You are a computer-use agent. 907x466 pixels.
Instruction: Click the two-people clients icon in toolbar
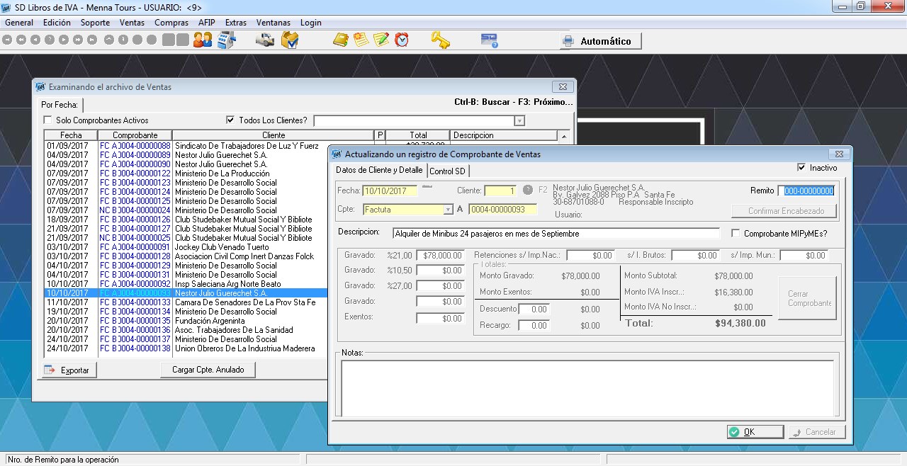click(x=203, y=40)
